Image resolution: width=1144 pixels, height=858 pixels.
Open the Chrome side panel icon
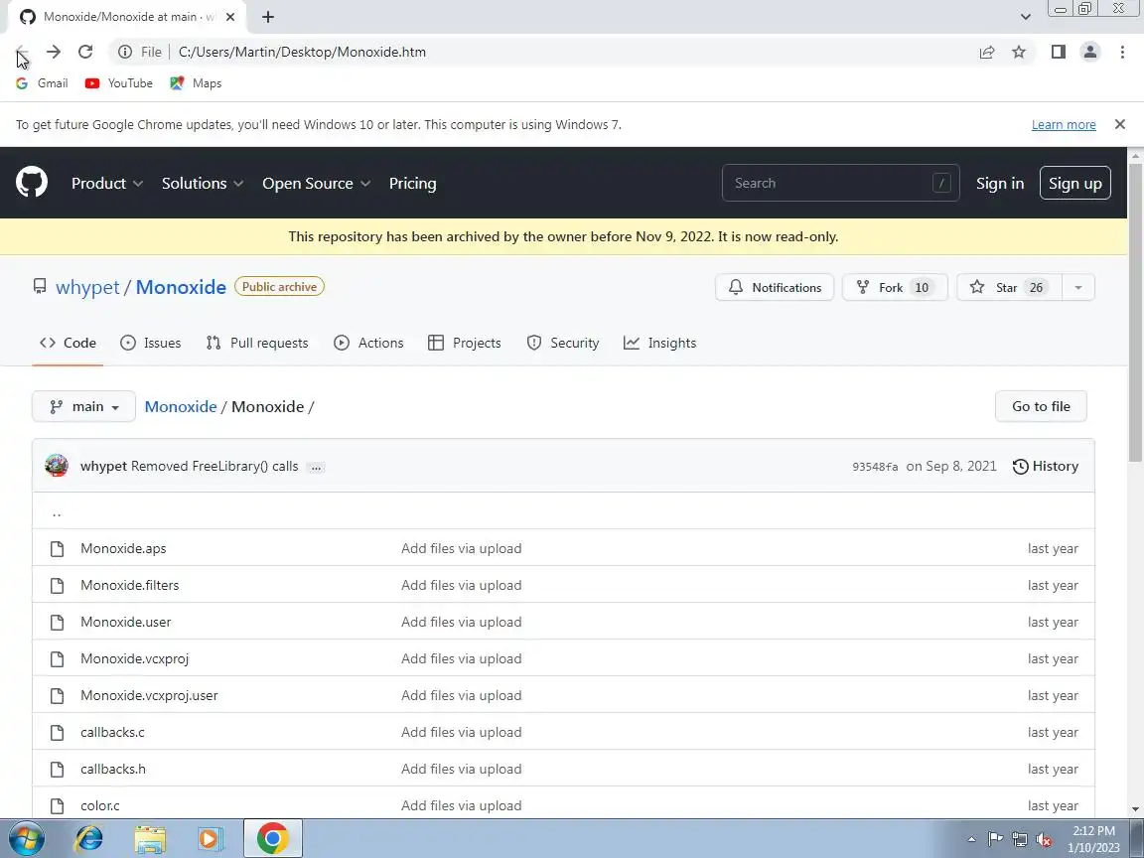1058,52
